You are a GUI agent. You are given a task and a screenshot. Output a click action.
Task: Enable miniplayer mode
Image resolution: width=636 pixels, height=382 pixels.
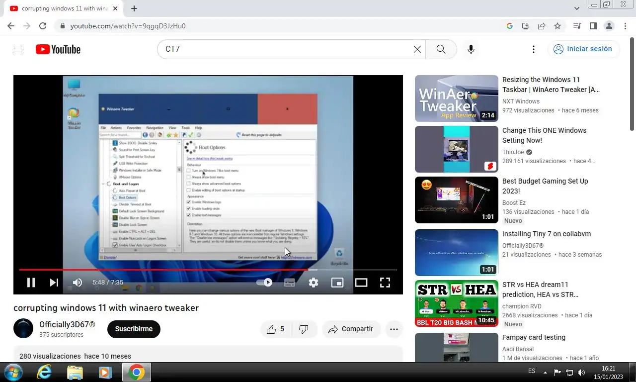coord(337,283)
